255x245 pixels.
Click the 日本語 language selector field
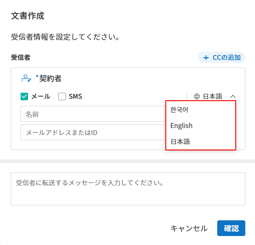[x=212, y=96]
